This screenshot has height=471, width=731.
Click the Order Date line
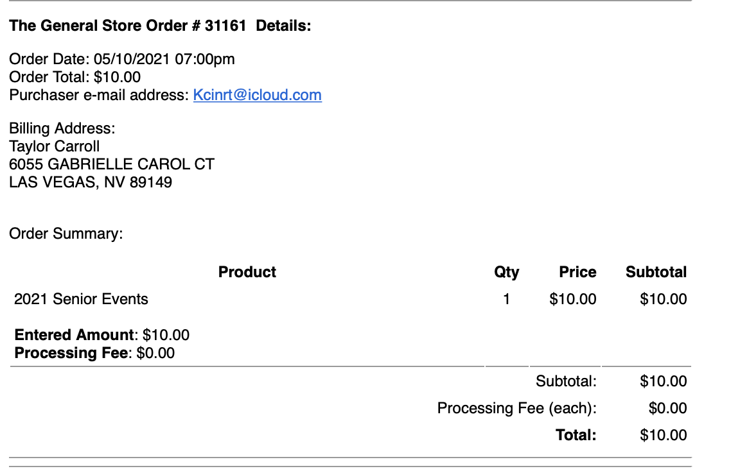point(122,60)
